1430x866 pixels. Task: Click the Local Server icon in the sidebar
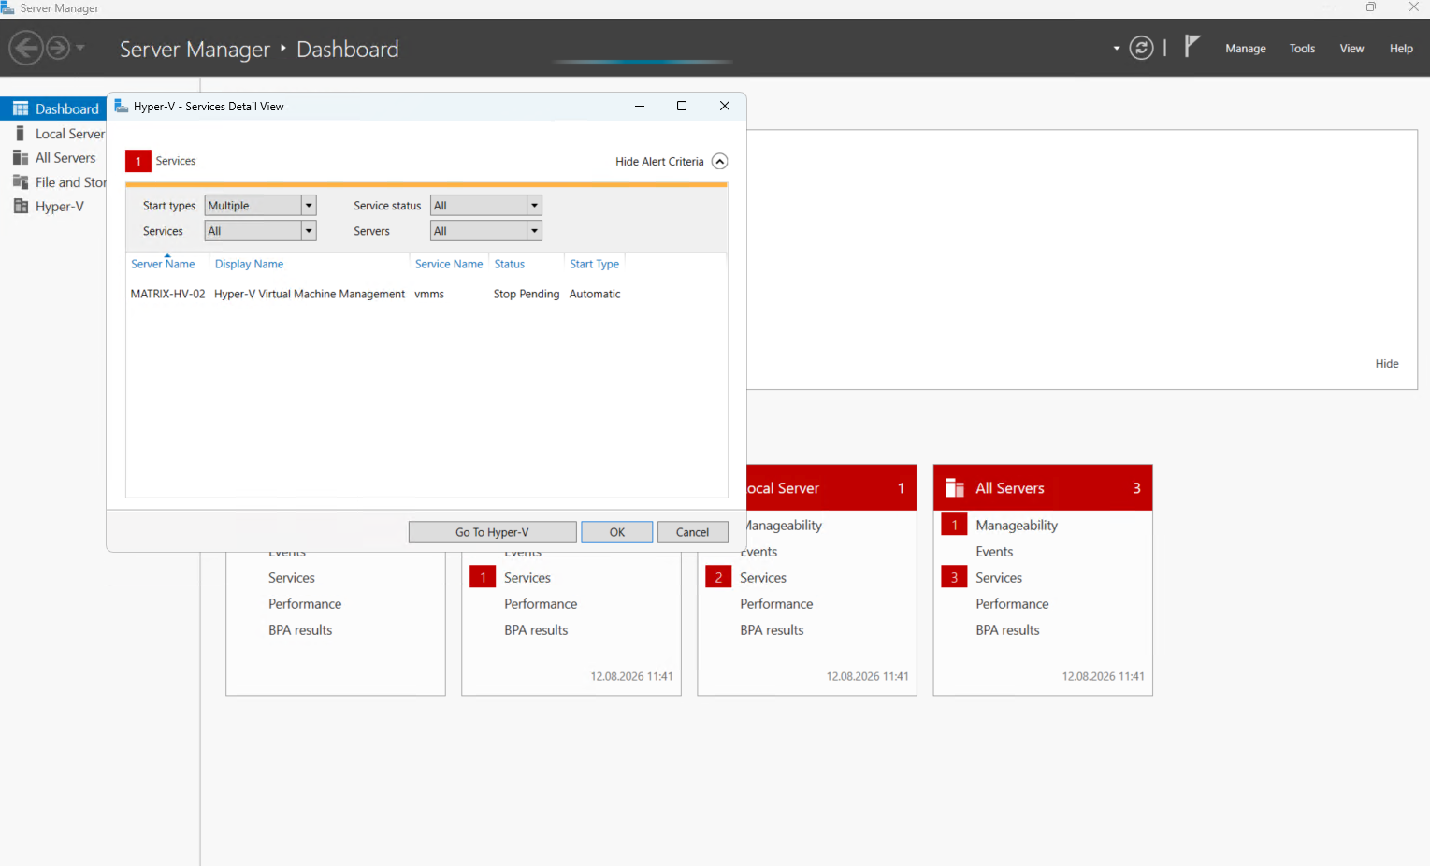pyautogui.click(x=21, y=133)
